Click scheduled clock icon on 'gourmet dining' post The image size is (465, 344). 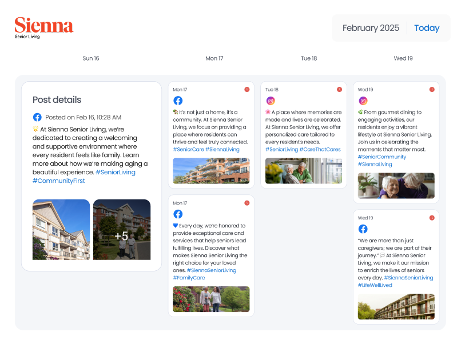(x=432, y=90)
